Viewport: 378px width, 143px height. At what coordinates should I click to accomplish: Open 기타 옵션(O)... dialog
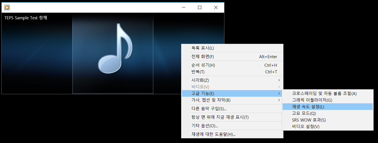pyautogui.click(x=232, y=126)
